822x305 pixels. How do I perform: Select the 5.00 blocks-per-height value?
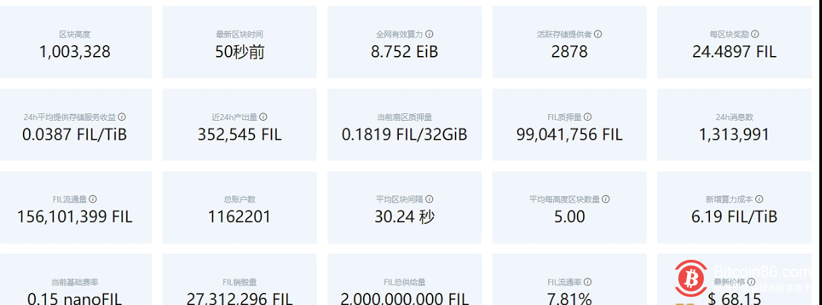click(x=570, y=217)
